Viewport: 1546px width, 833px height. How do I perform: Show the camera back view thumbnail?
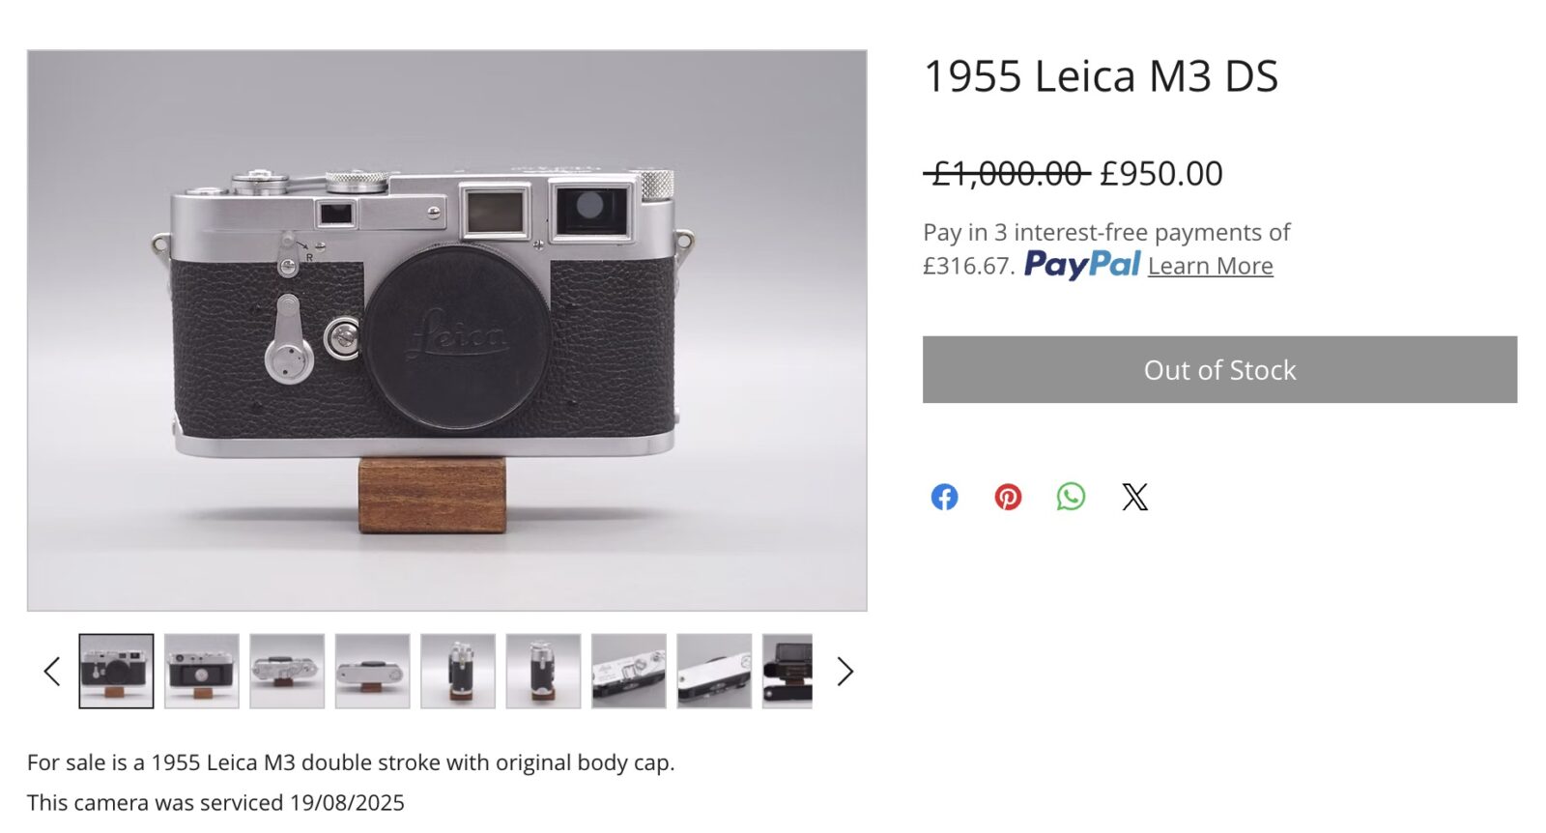tap(202, 672)
